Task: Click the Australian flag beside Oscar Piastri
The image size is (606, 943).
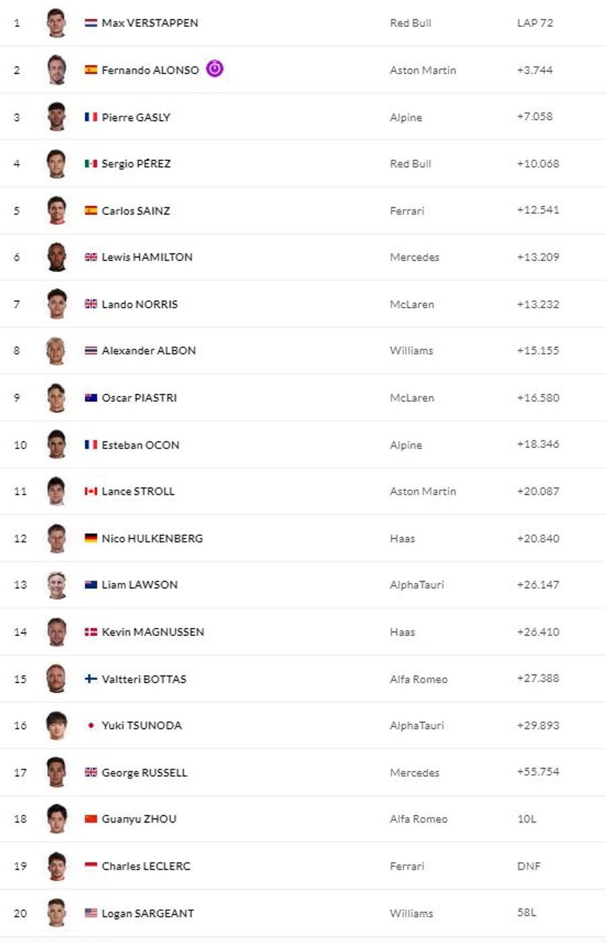Action: pos(91,398)
